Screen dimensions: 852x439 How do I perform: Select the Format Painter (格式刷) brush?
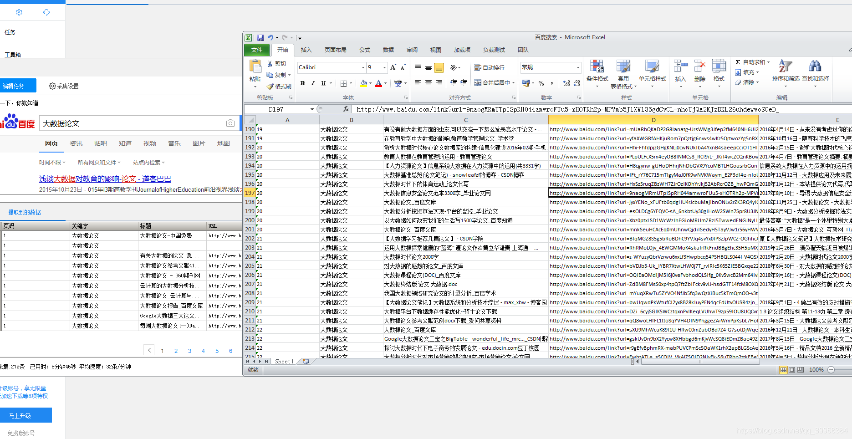[x=279, y=86]
